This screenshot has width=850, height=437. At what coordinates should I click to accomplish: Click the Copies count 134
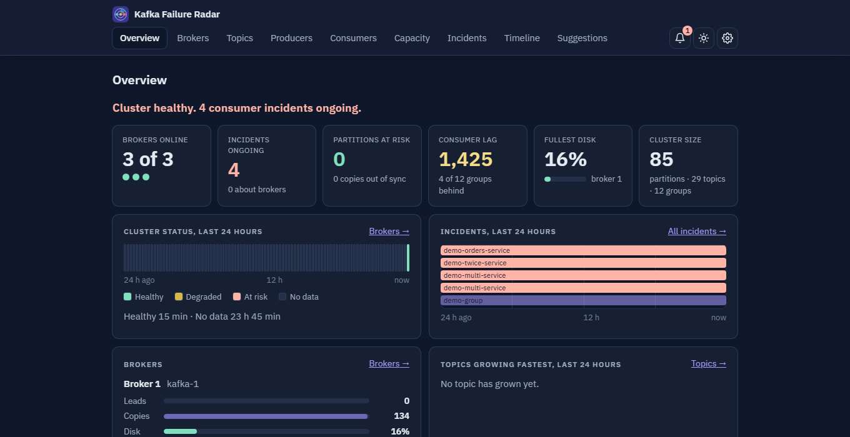(x=401, y=416)
